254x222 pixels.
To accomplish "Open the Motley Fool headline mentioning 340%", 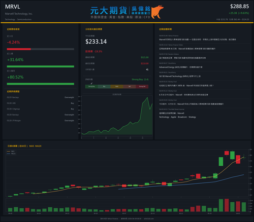I will coord(186,86).
